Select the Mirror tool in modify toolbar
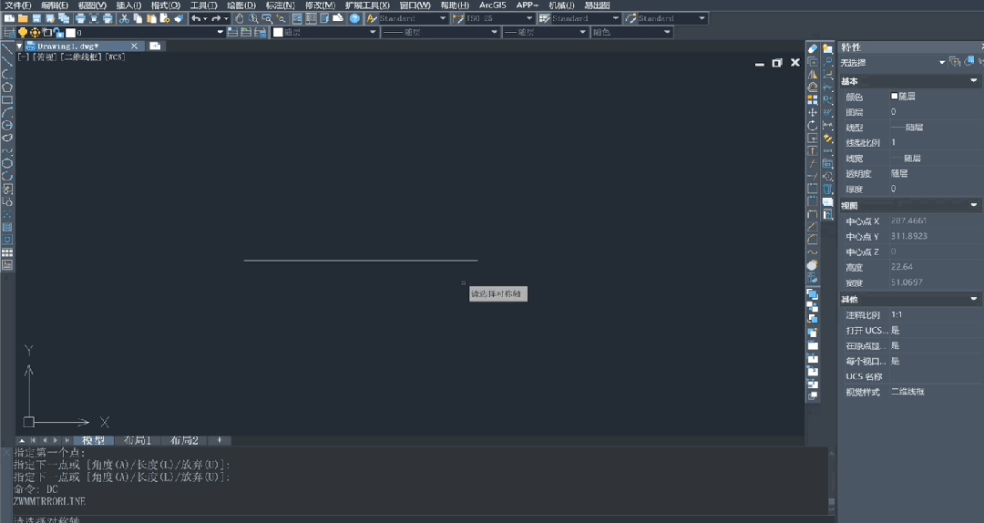This screenshot has height=523, width=984. pyautogui.click(x=813, y=74)
